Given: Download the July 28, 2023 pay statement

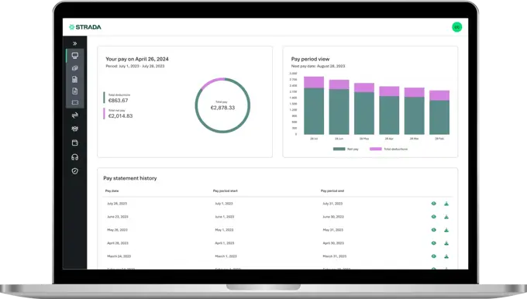Looking at the screenshot, I should (446, 204).
